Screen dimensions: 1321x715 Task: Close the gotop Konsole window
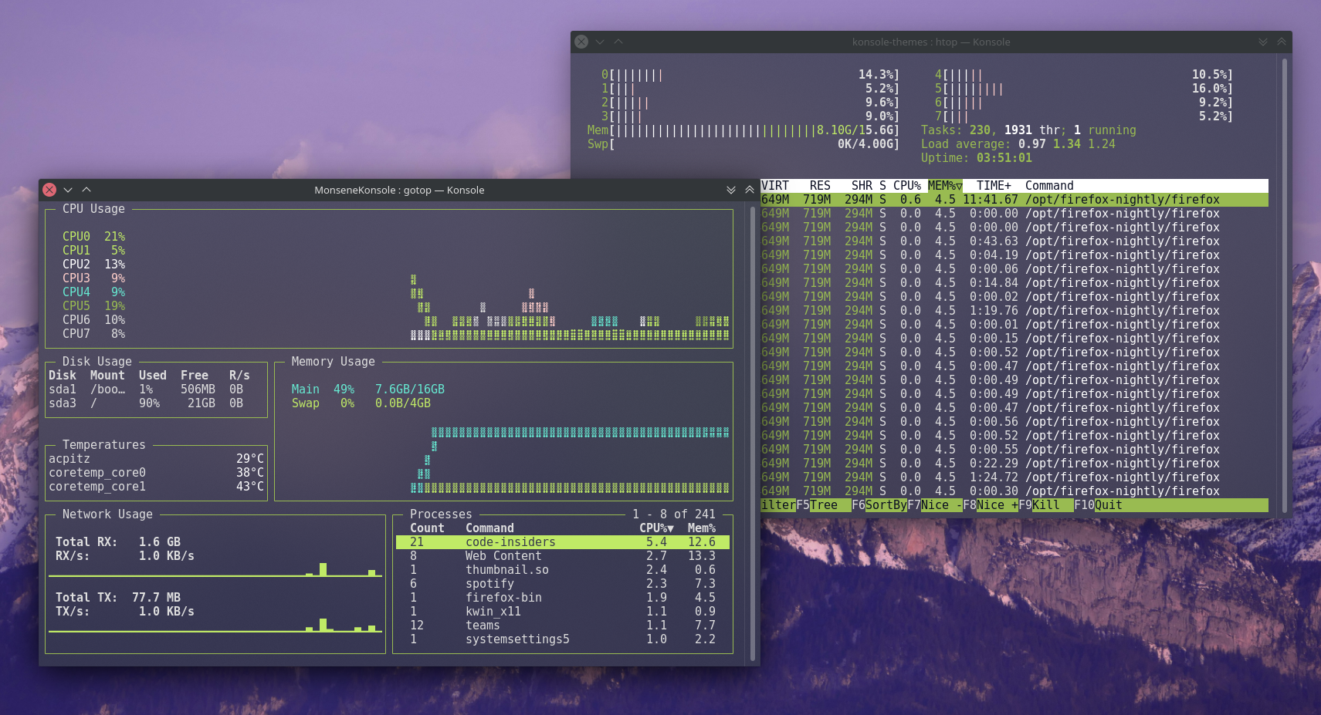coord(49,190)
